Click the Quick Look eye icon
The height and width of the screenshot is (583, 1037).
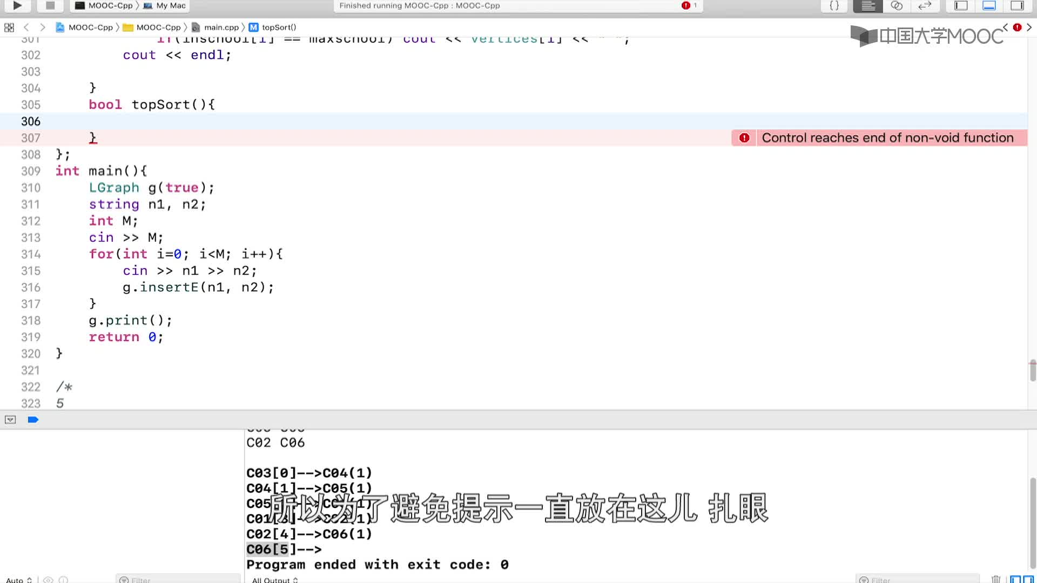click(x=48, y=580)
